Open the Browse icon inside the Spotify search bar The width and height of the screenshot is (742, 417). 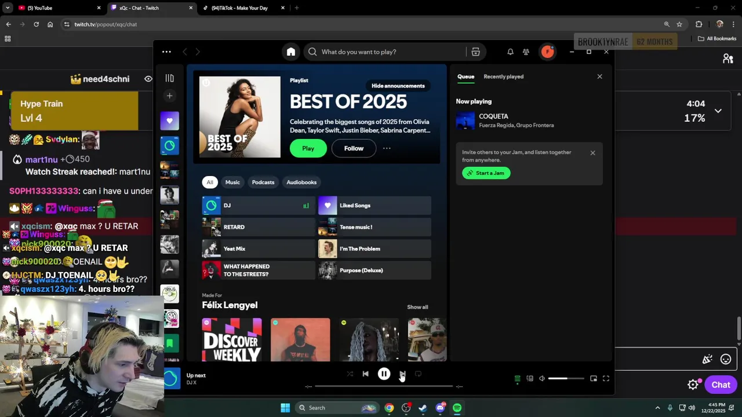click(x=475, y=52)
